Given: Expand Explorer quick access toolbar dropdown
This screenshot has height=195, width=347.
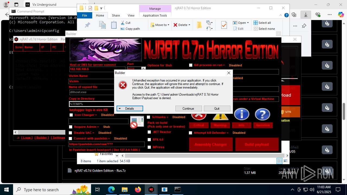Looking at the screenshot, I should (101, 8).
